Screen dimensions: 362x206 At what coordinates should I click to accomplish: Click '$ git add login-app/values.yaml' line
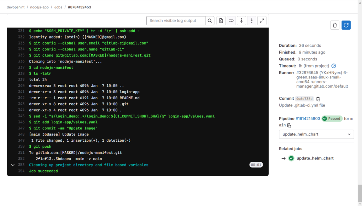tap(63, 122)
